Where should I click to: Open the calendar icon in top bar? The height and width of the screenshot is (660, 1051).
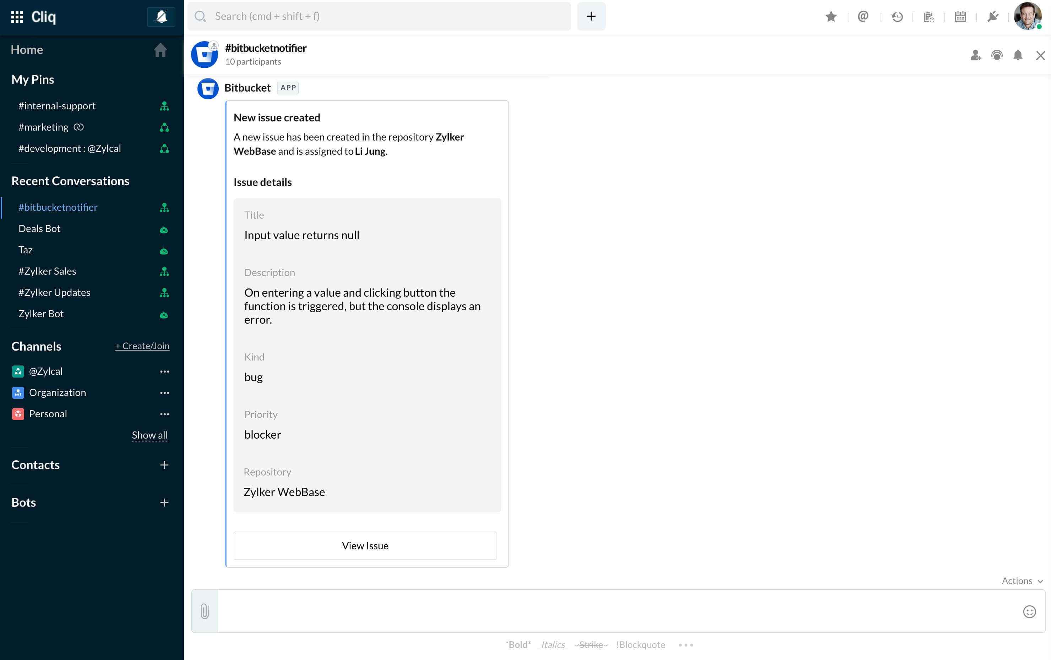pyautogui.click(x=960, y=17)
